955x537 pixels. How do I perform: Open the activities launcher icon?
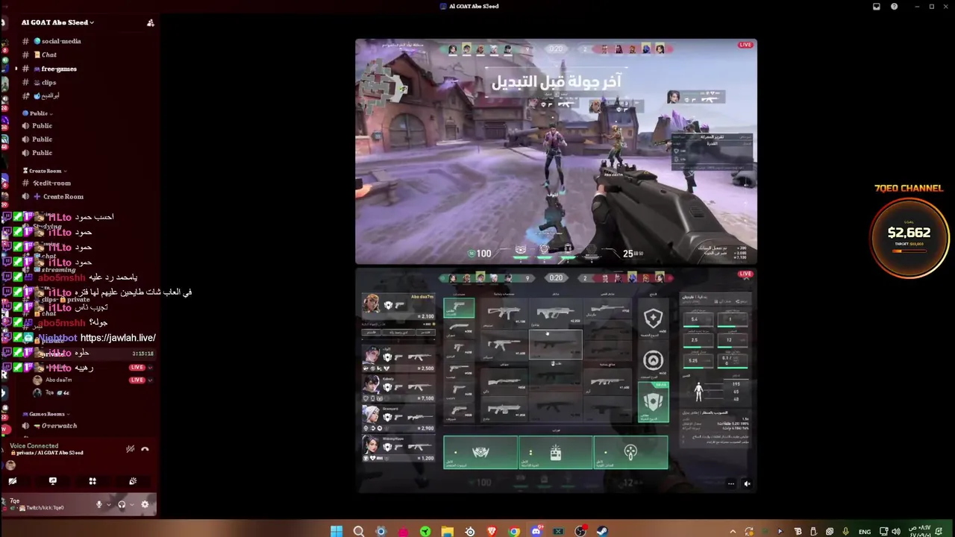93,481
